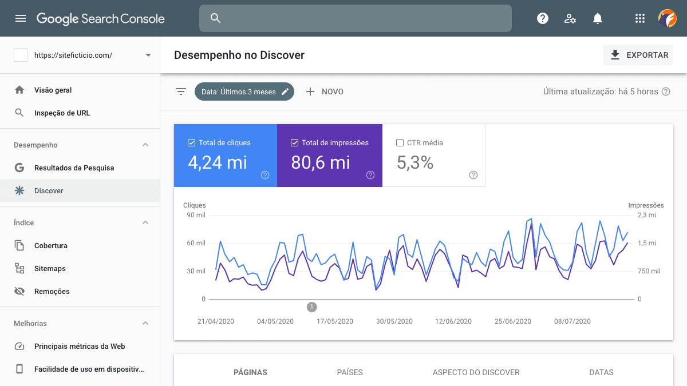Click the mobile usability phone icon
Image resolution: width=687 pixels, height=386 pixels.
click(x=19, y=369)
